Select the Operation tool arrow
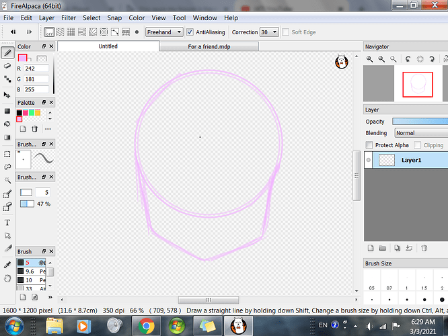The width and height of the screenshot is (448, 336). tap(7, 235)
